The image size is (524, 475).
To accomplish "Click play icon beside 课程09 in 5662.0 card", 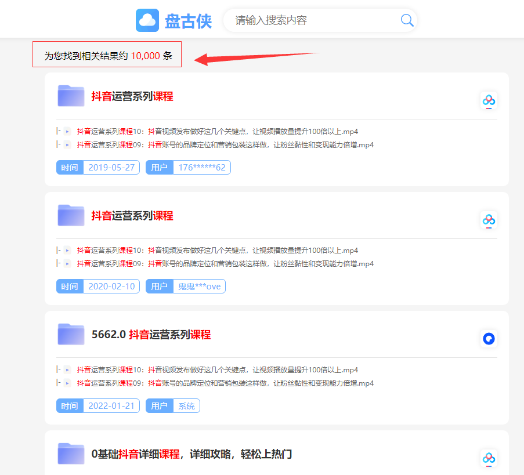I will point(67,383).
